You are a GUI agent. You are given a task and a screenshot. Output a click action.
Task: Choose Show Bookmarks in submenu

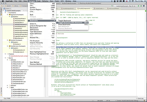[x=72, y=25]
